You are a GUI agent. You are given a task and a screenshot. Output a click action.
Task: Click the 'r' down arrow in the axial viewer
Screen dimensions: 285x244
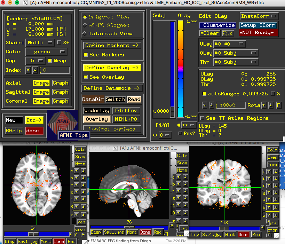pyautogui.click(x=77, y=185)
